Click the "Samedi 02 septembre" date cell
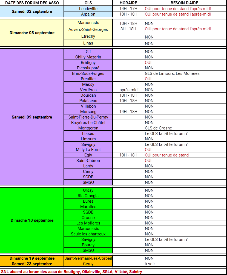This screenshot has height=275, width=227. point(32,11)
